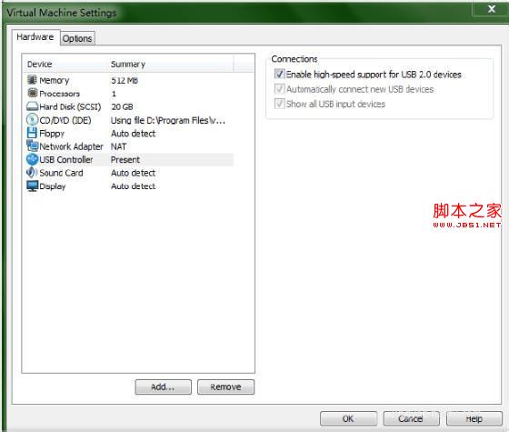The width and height of the screenshot is (509, 432).
Task: Click the Sound Card speaker icon
Action: [x=32, y=173]
